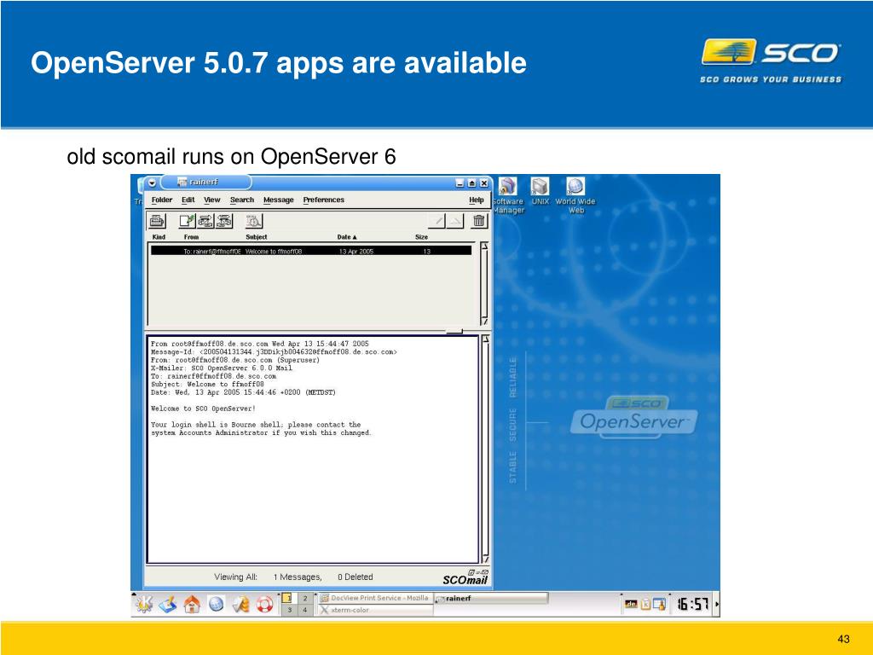Open the Edit menu
This screenshot has height=655, width=873.
188,200
